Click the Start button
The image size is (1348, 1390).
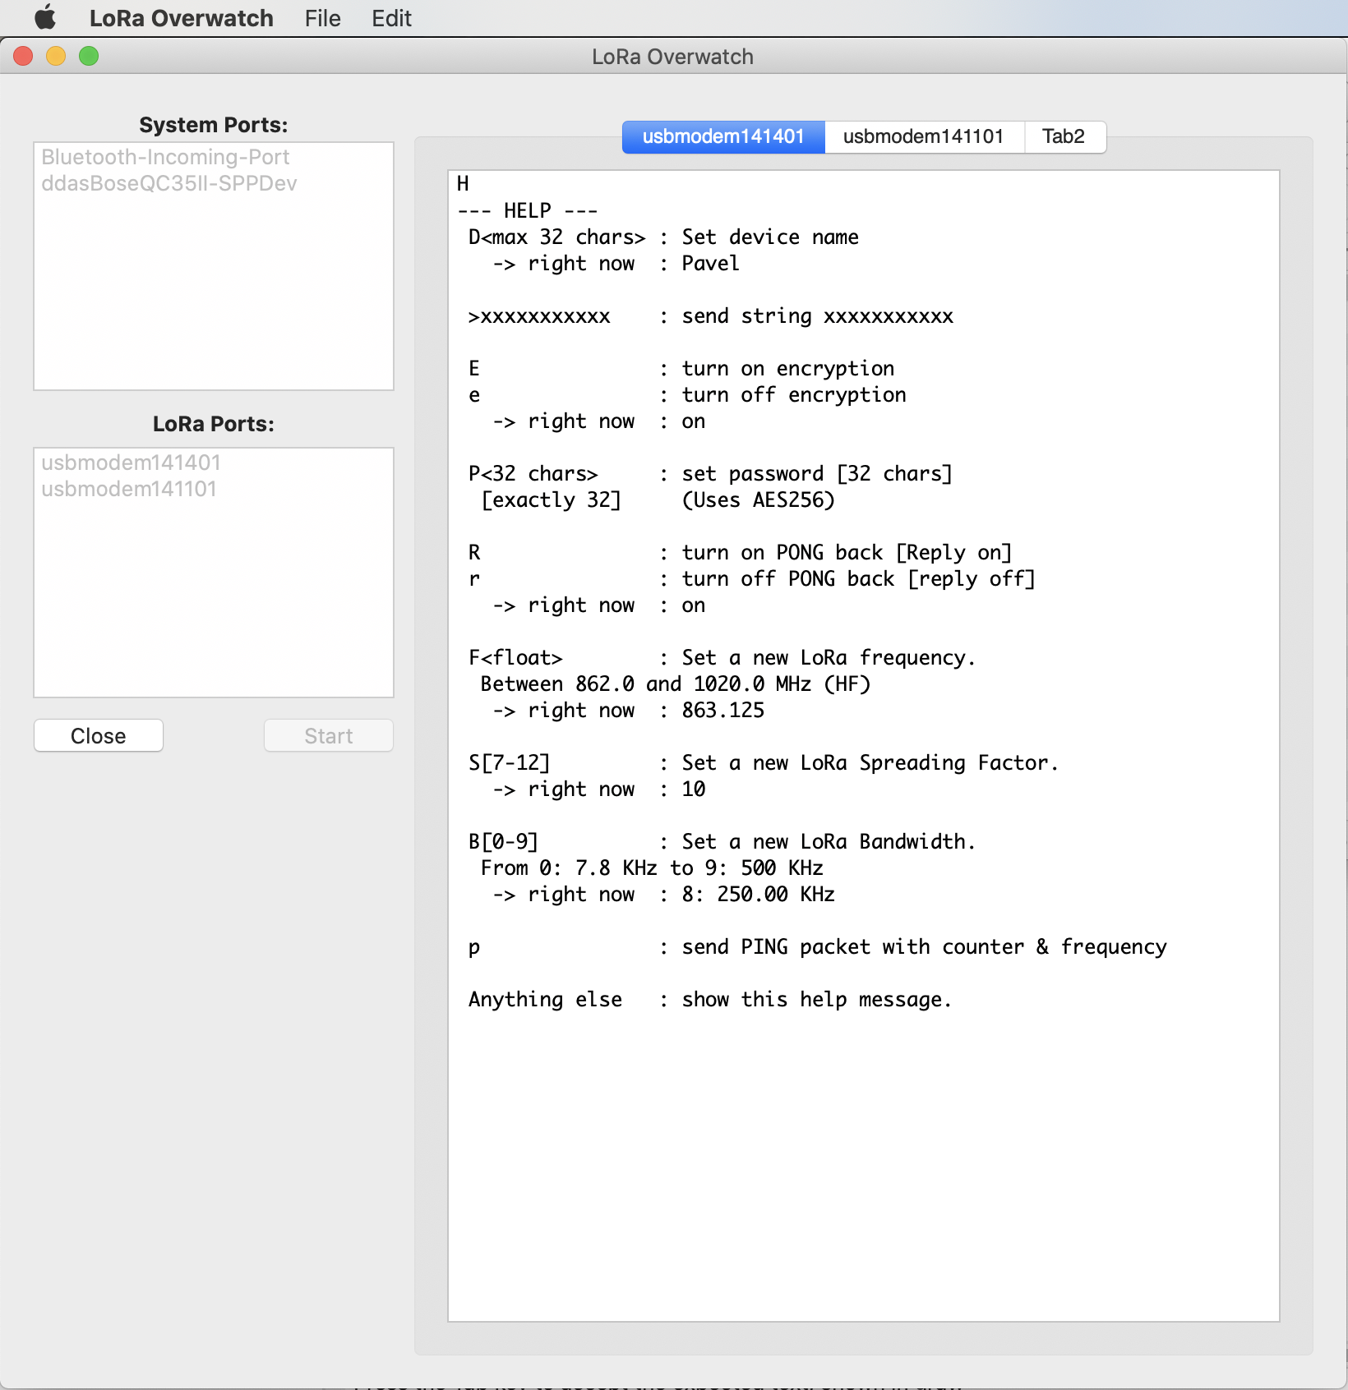(x=329, y=735)
